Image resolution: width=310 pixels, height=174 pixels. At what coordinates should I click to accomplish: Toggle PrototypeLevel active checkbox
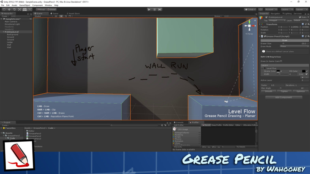click(x=266, y=17)
